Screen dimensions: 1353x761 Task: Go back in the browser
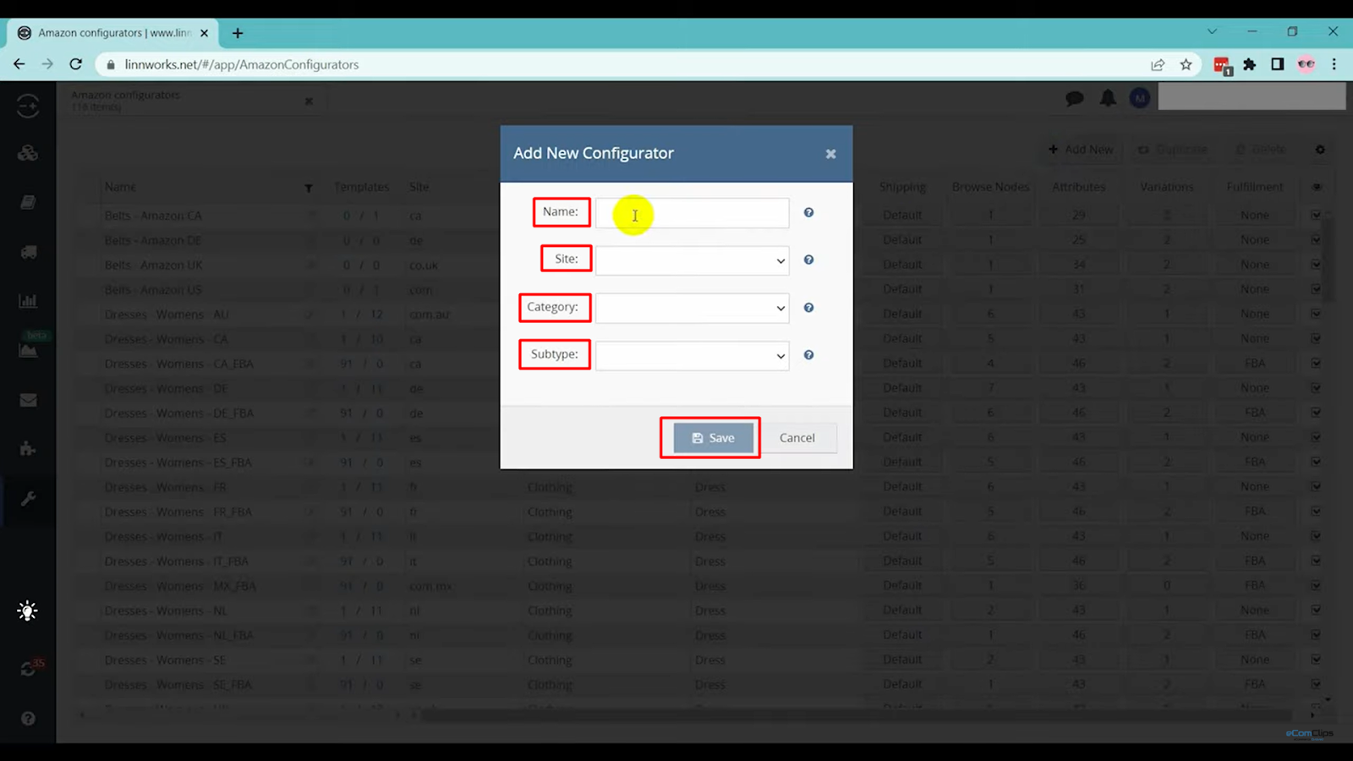pyautogui.click(x=19, y=64)
